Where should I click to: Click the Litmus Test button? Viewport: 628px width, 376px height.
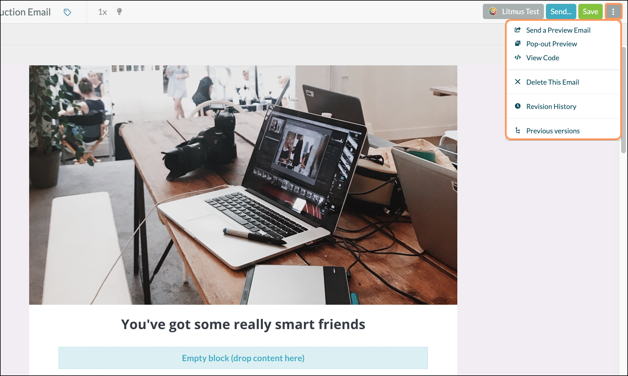click(513, 12)
